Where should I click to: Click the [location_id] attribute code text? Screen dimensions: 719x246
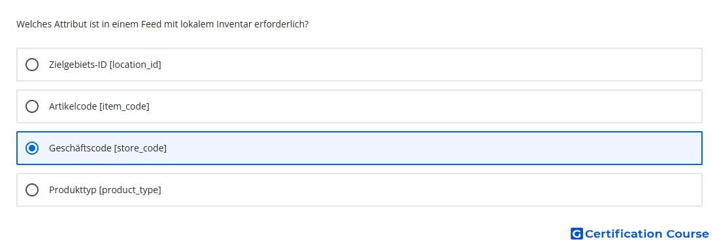tap(135, 65)
